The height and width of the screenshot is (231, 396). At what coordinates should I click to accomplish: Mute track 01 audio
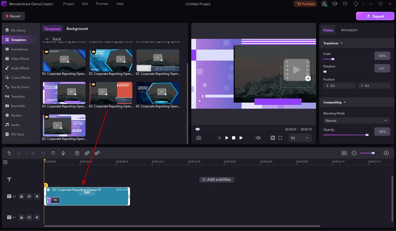[37, 217]
